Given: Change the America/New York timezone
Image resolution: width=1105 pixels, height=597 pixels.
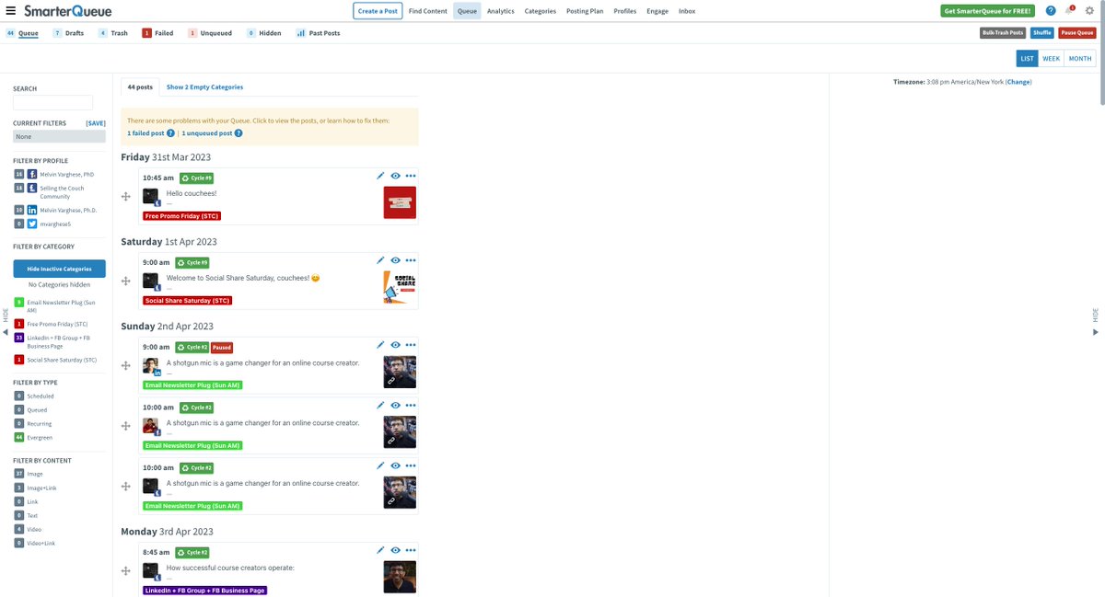Looking at the screenshot, I should click(1018, 81).
